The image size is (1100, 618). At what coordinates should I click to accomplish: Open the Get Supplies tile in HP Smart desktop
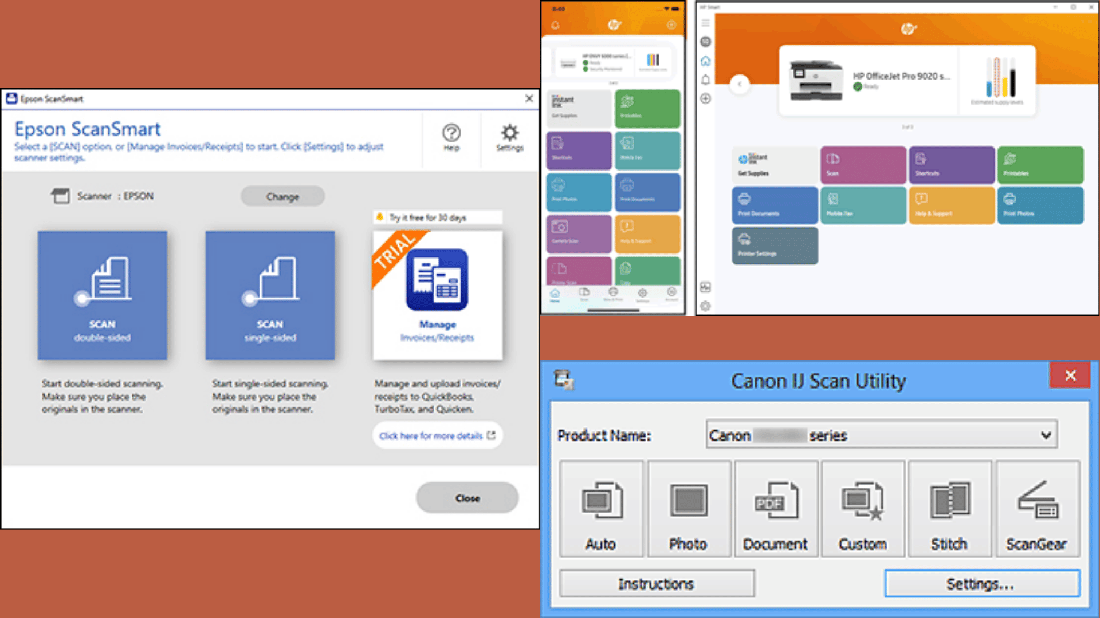coord(775,165)
